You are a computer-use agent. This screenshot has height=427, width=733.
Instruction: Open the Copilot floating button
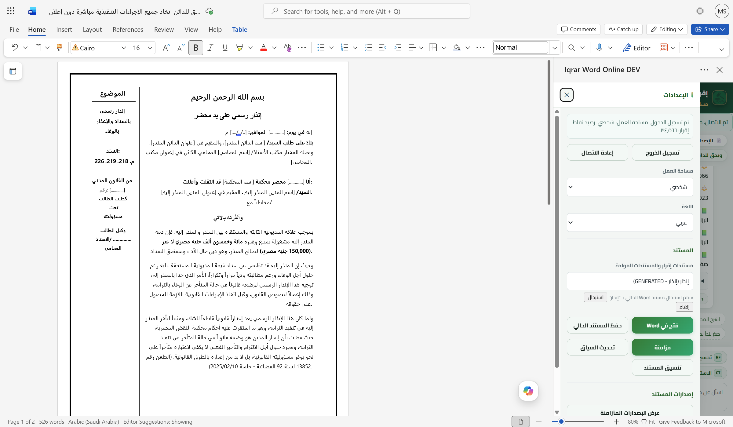tap(528, 391)
